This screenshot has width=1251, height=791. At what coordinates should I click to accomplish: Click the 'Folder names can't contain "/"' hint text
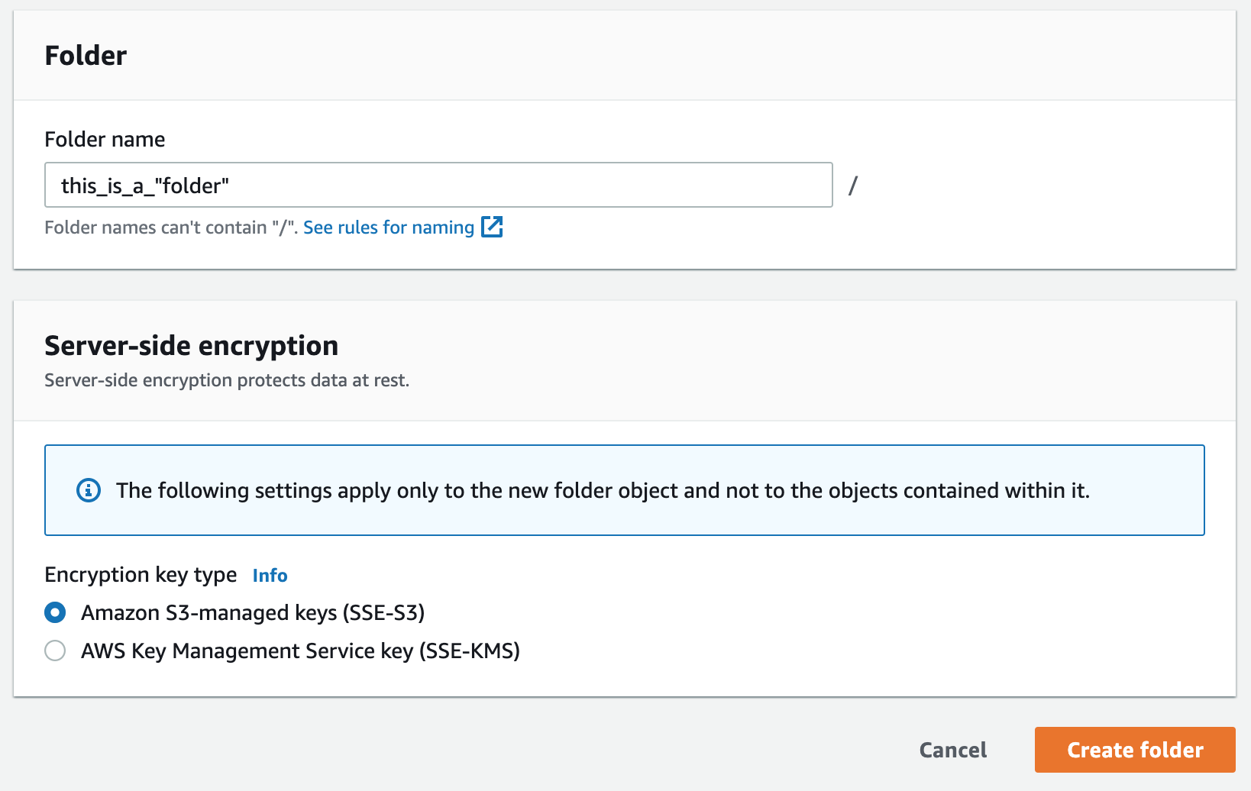(x=171, y=228)
